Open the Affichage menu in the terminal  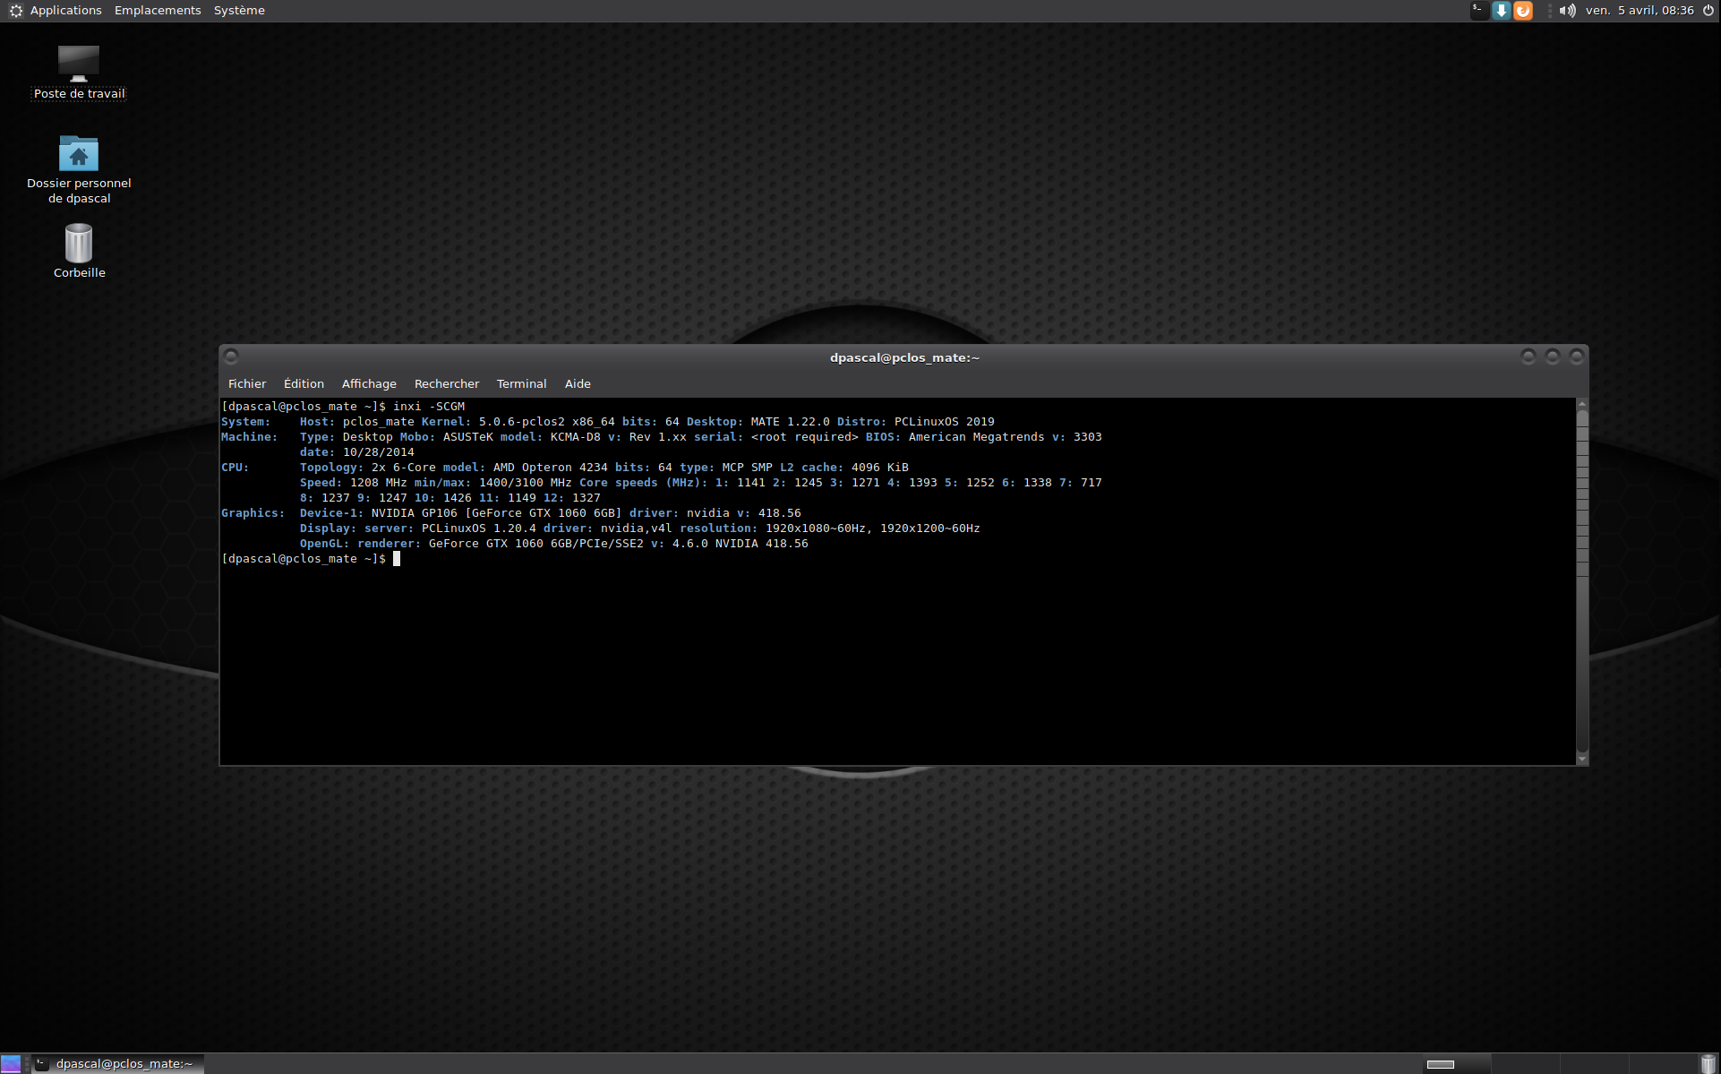369,383
